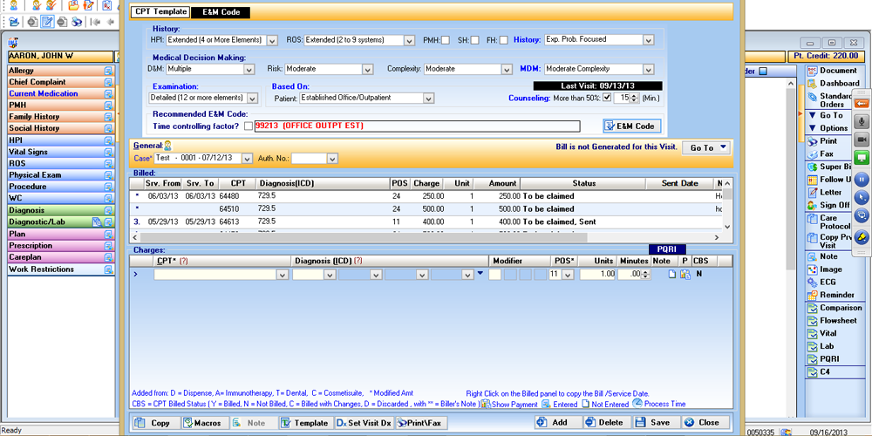Check the FH checkbox
This screenshot has width=872, height=436.
[x=503, y=40]
